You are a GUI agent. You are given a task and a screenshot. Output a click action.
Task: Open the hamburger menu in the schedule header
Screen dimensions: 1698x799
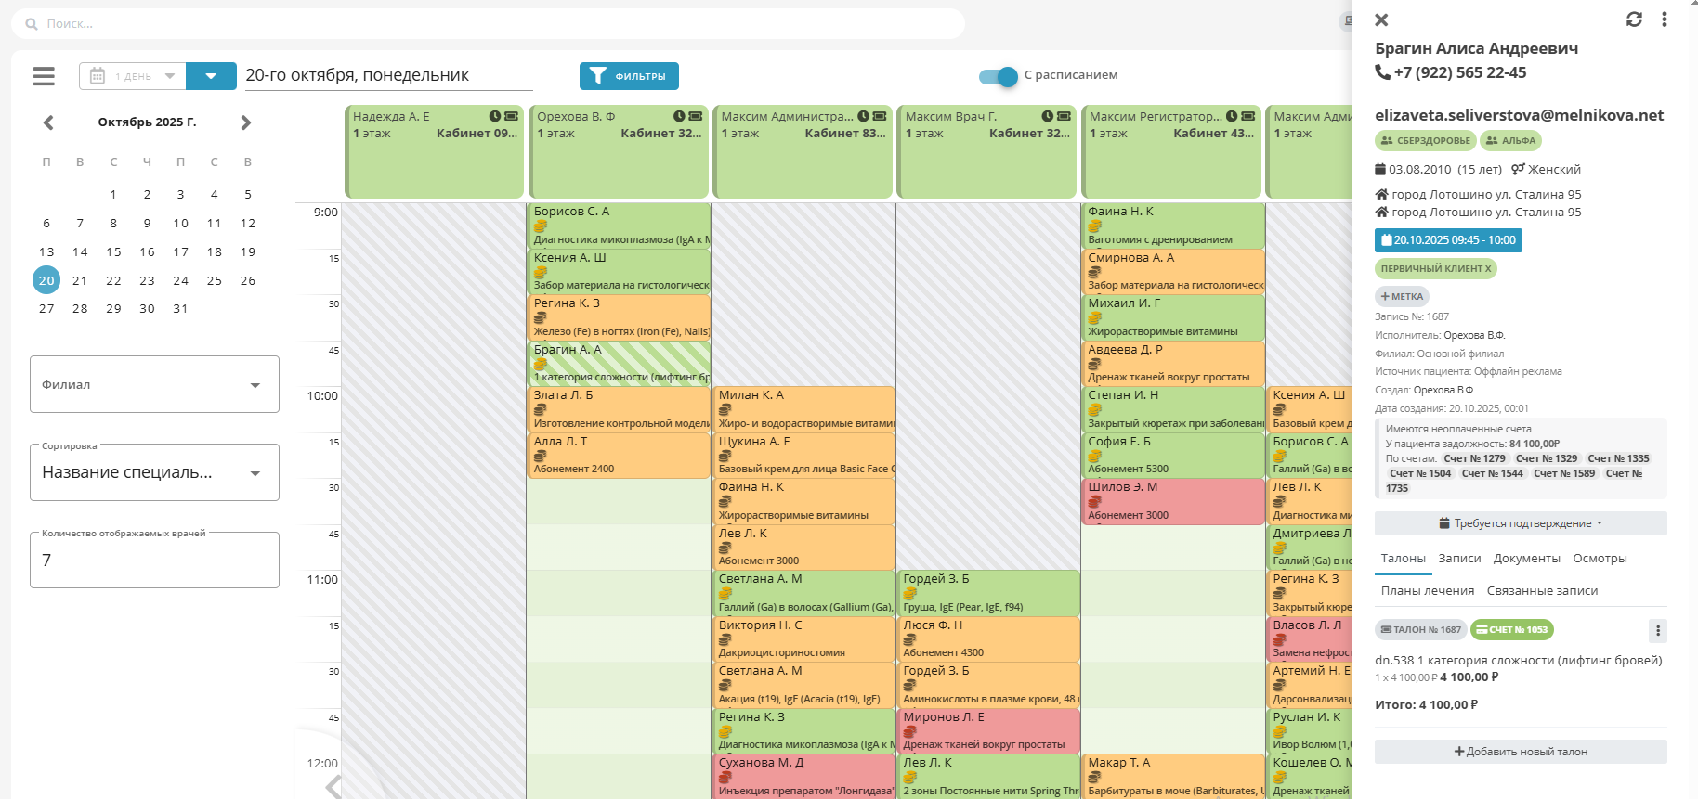(44, 76)
